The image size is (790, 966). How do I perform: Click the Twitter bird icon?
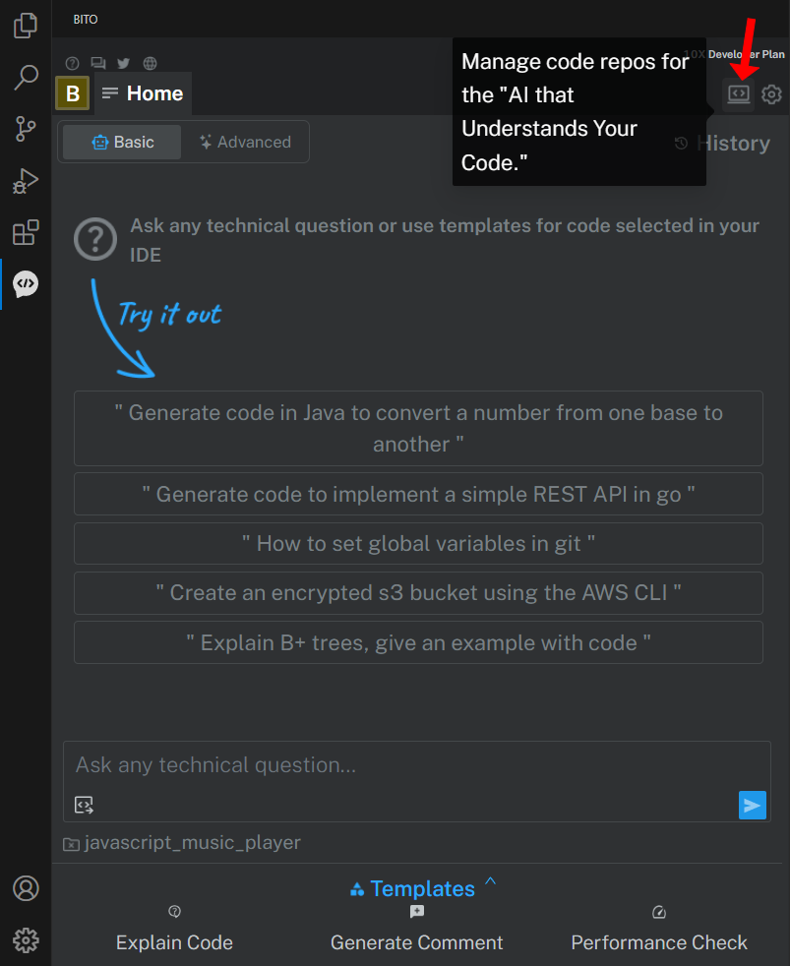pos(123,64)
